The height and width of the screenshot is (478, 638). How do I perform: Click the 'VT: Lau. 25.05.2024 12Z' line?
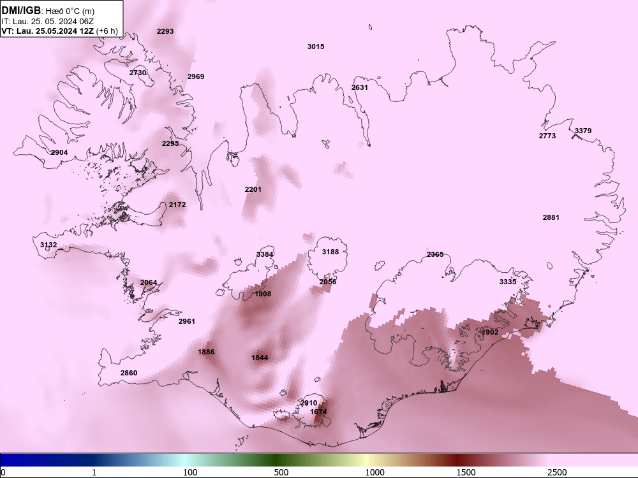[x=48, y=31]
